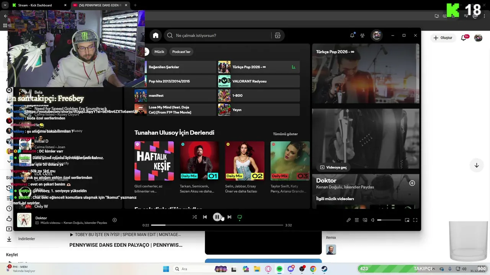Image resolution: width=490 pixels, height=275 pixels.
Task: Pause playback with the pause button
Action: tap(217, 217)
